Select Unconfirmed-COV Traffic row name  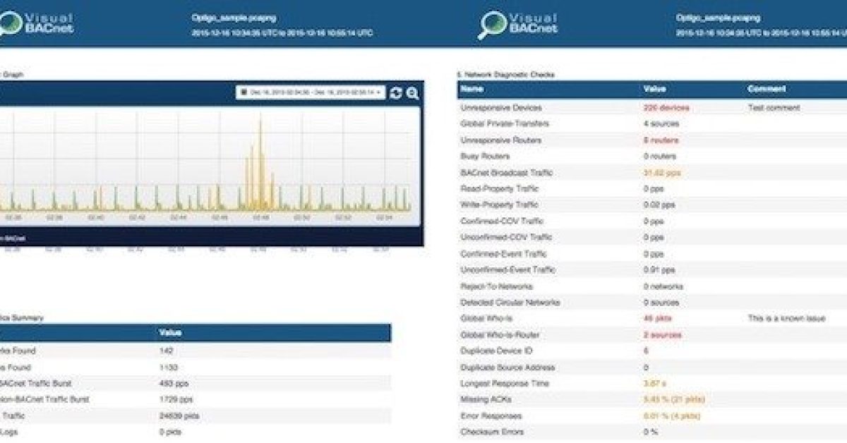click(505, 238)
